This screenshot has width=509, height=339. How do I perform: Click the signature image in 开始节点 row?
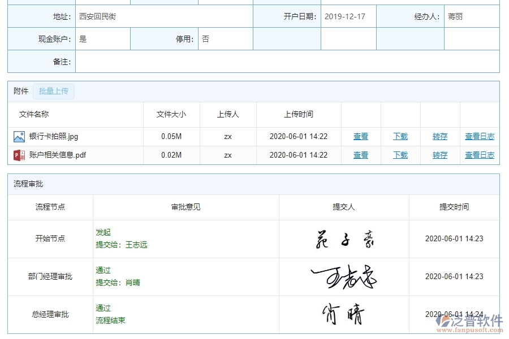(343, 238)
